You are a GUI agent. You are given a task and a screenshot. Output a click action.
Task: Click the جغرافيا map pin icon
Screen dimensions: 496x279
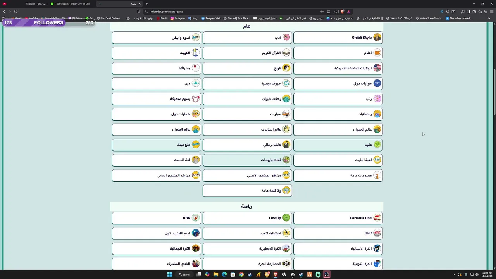click(196, 68)
